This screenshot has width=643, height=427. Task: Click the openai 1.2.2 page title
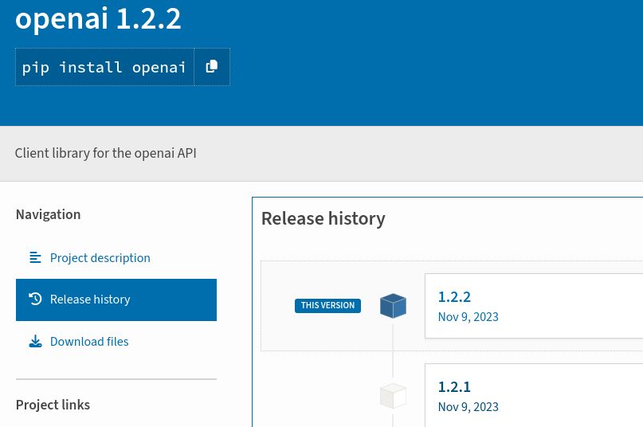(x=98, y=18)
